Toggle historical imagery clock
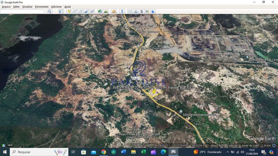This screenshot has width=278, height=156. click(x=100, y=11)
